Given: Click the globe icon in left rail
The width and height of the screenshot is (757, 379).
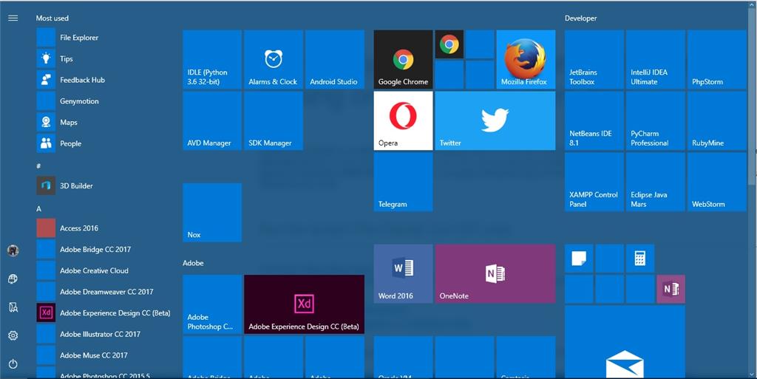Looking at the screenshot, I should (13, 279).
